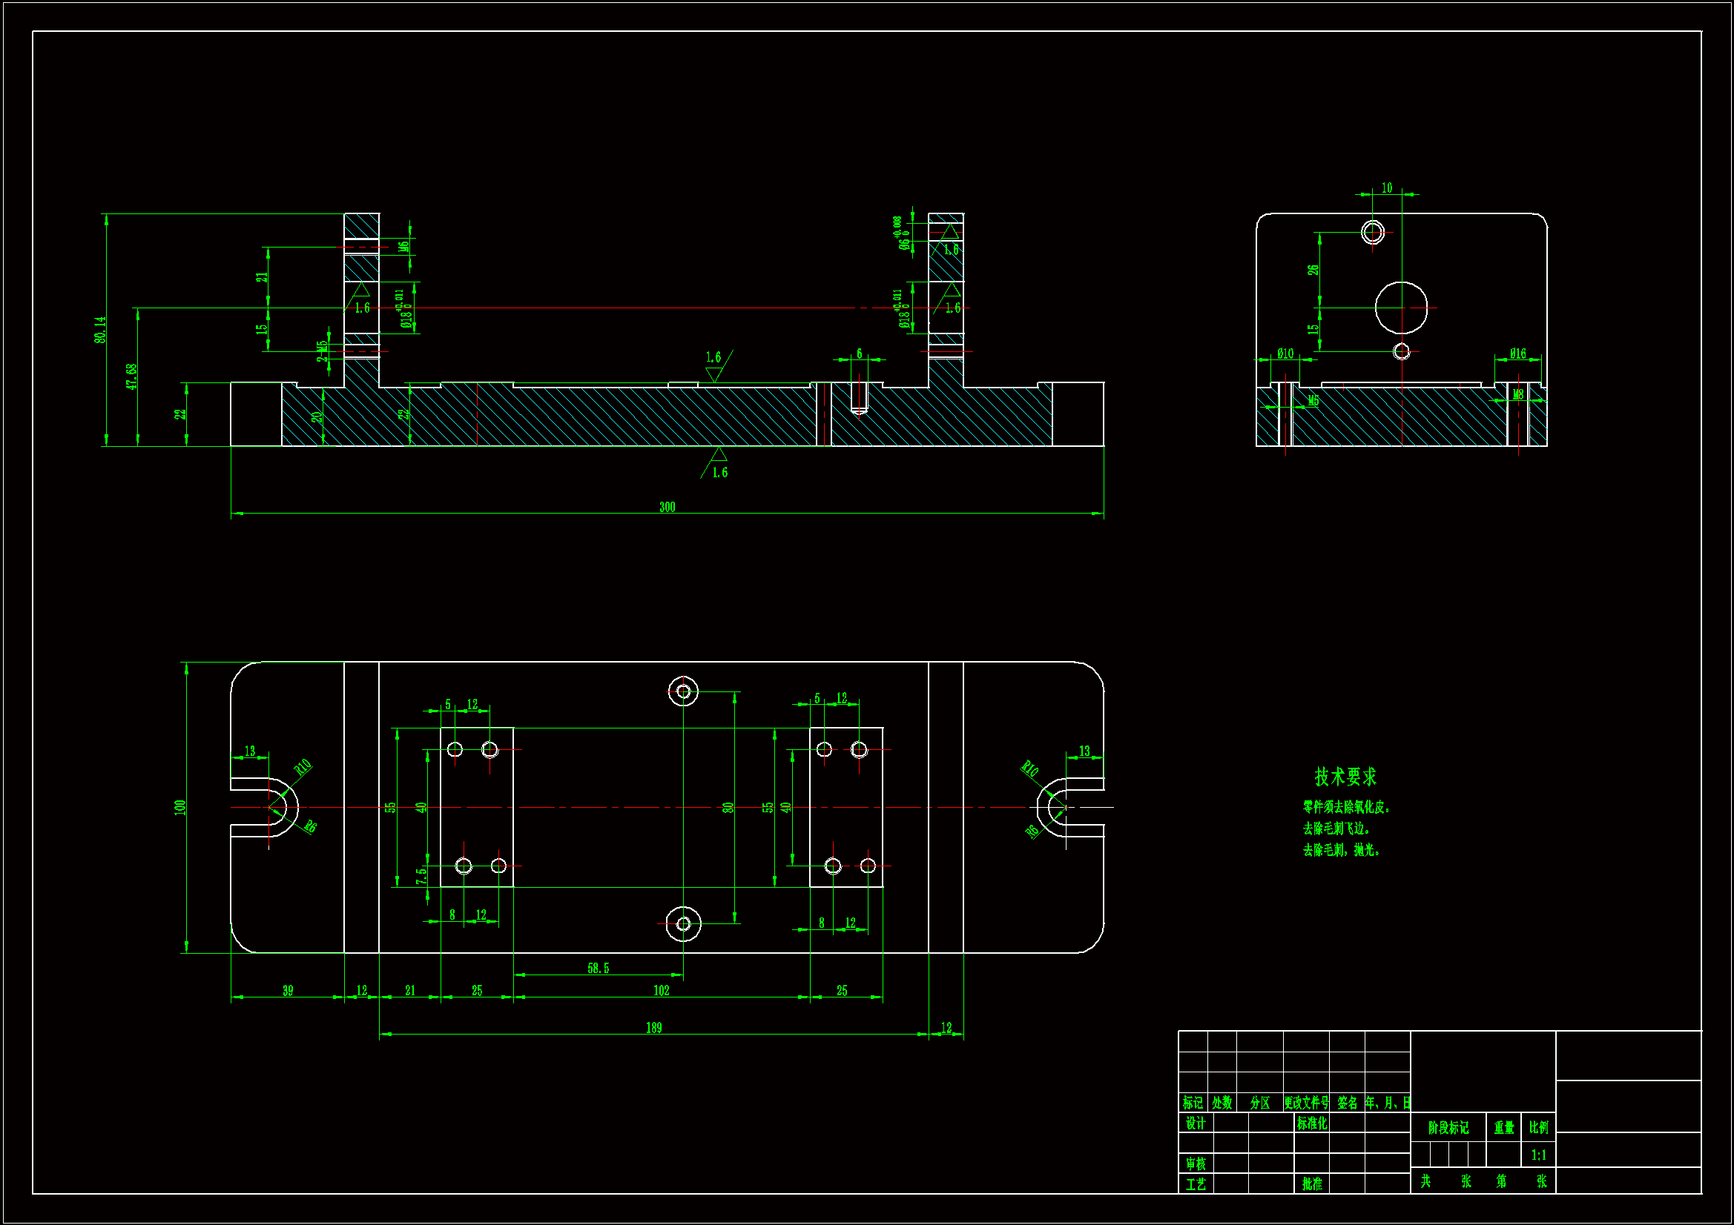Select the 技术要求 heading text
This screenshot has height=1225, width=1734.
(x=1345, y=777)
